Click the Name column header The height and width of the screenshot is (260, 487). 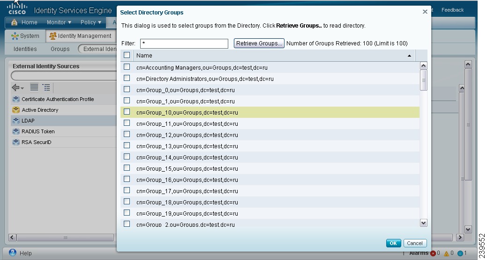274,56
